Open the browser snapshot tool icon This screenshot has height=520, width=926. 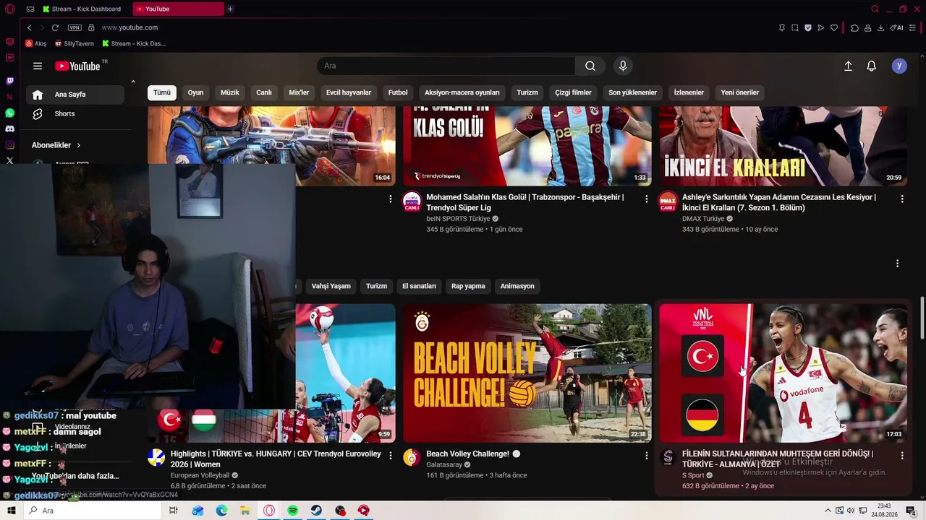click(795, 27)
